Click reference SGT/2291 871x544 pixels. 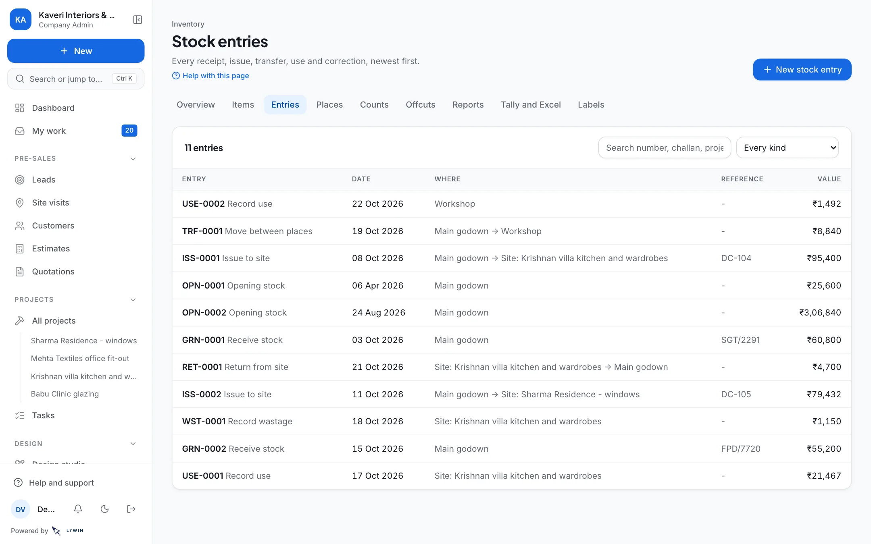pos(740,340)
